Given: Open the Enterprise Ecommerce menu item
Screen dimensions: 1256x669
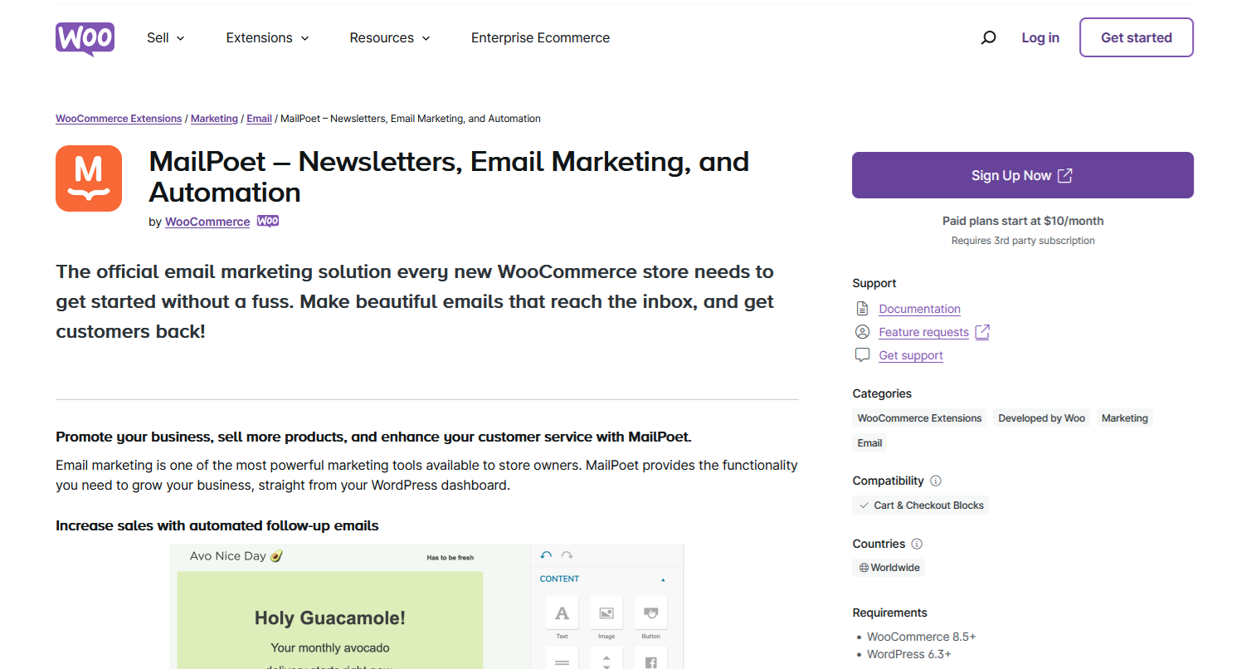Looking at the screenshot, I should (540, 38).
